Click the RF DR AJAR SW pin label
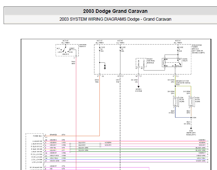 point(36,168)
